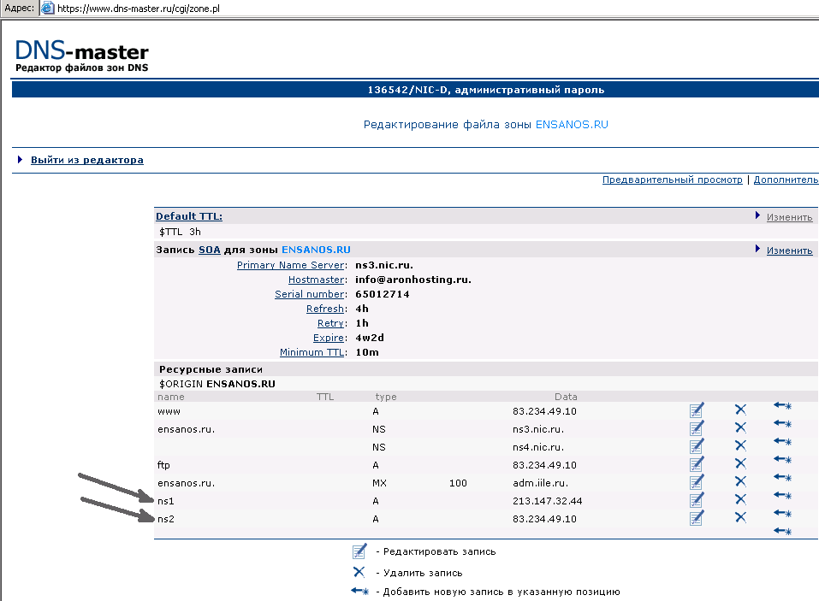Image resolution: width=819 pixels, height=601 pixels.
Task: Delete the MX adm.iile.ru. record
Action: (x=740, y=481)
